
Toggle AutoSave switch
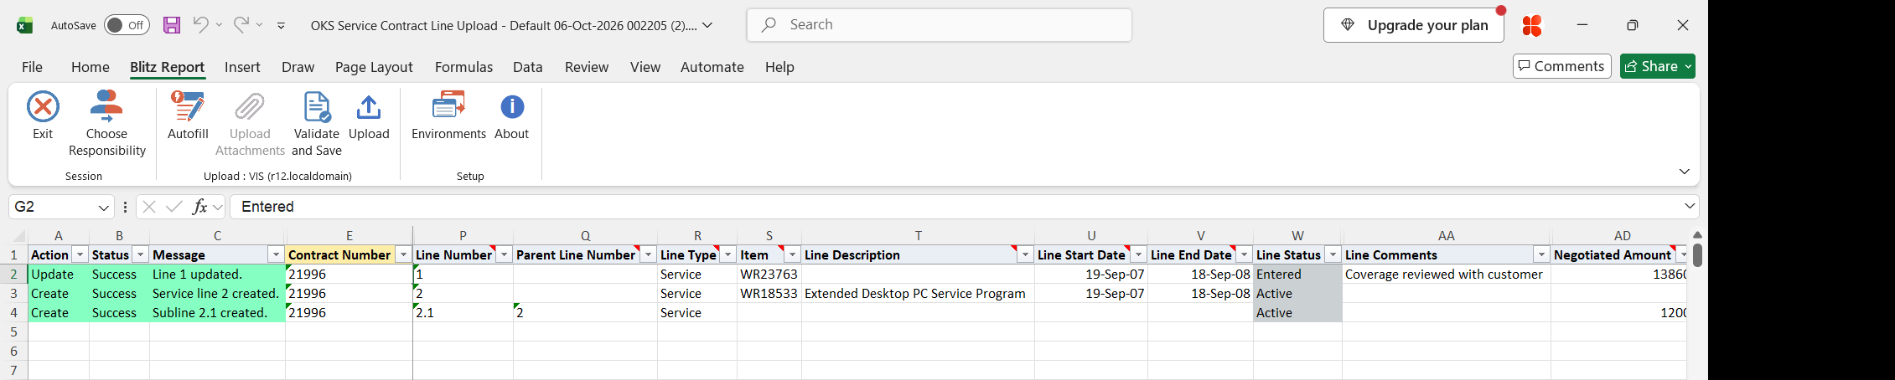pyautogui.click(x=127, y=25)
